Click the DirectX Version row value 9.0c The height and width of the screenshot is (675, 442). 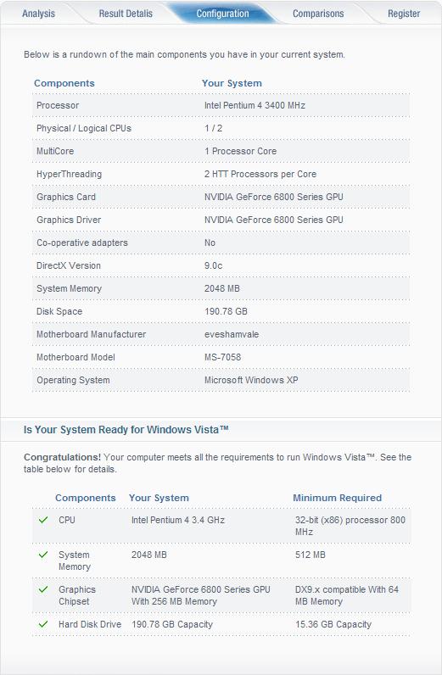[x=213, y=265]
